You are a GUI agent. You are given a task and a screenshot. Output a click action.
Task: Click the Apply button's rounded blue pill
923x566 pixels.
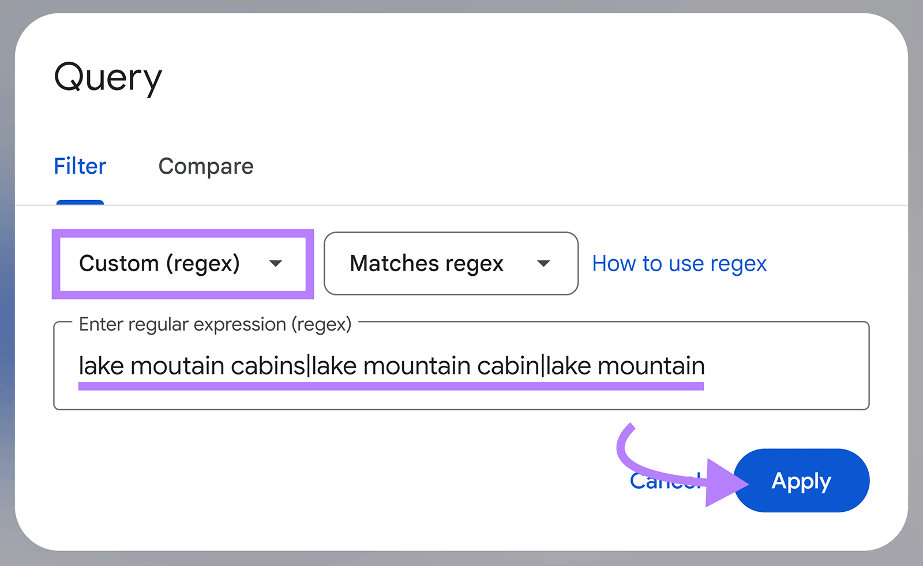tap(801, 481)
